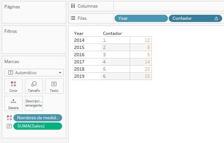
Task: Open the Tamaño size card
Action: click(x=34, y=86)
